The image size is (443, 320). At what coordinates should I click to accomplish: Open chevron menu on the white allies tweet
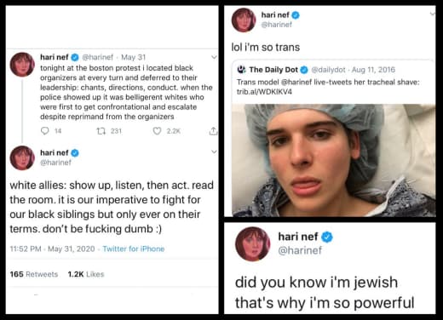click(214, 152)
